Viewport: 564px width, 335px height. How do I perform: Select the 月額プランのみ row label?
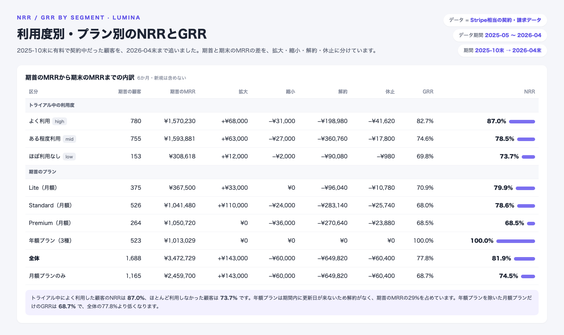coord(47,276)
